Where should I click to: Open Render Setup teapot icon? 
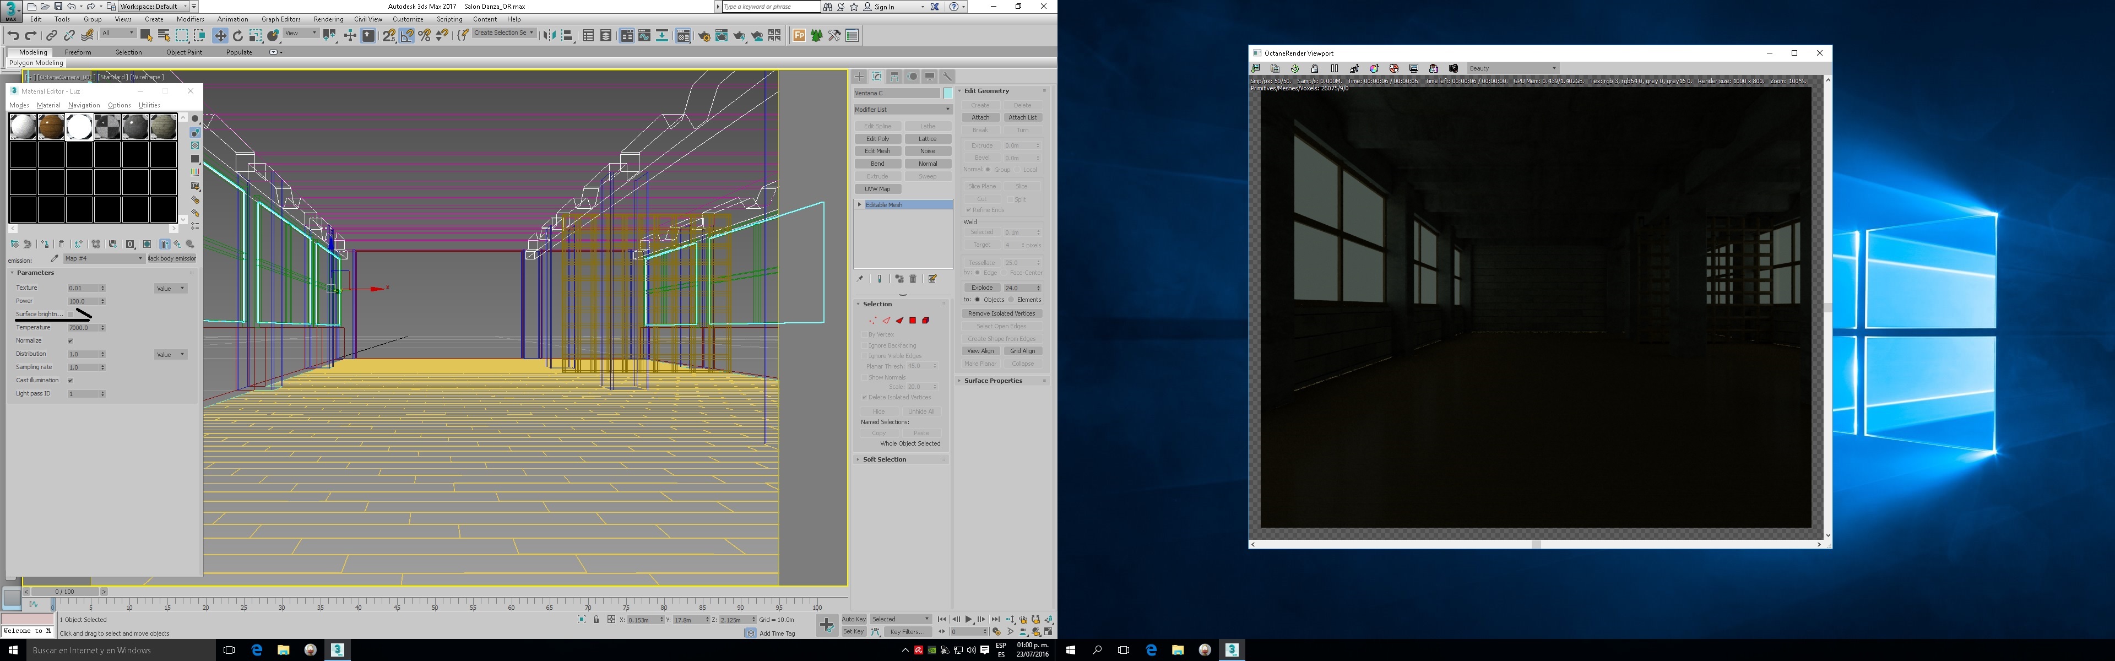point(704,35)
